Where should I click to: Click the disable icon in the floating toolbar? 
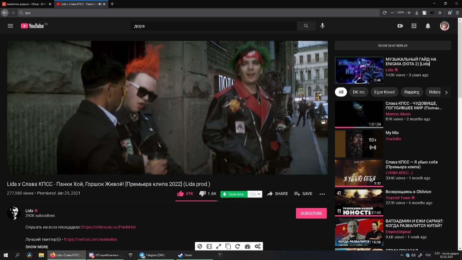tap(200, 247)
